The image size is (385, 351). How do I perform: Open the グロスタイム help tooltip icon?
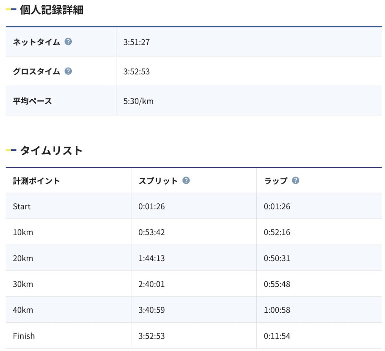[x=68, y=71]
